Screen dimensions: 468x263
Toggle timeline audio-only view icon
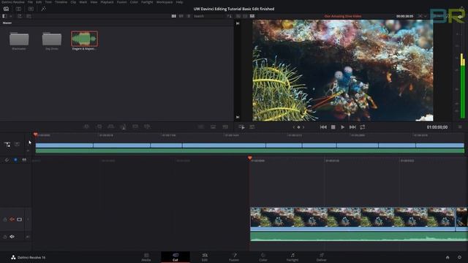[17, 145]
